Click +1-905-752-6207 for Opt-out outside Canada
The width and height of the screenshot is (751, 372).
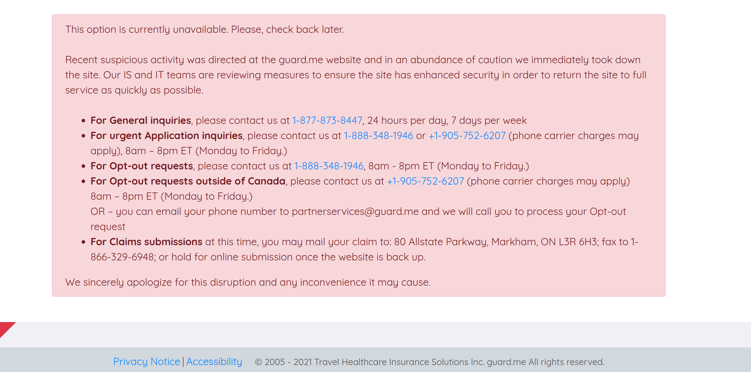click(x=425, y=181)
